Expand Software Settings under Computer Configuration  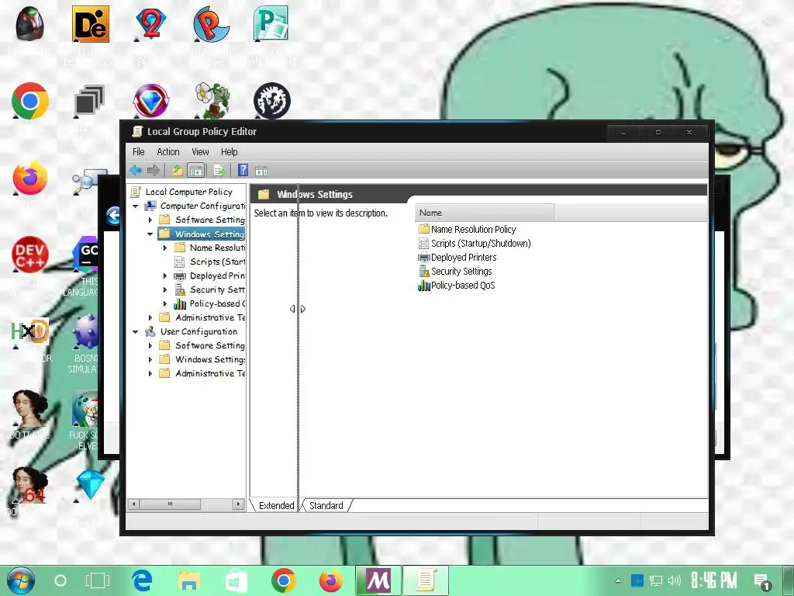coord(150,220)
